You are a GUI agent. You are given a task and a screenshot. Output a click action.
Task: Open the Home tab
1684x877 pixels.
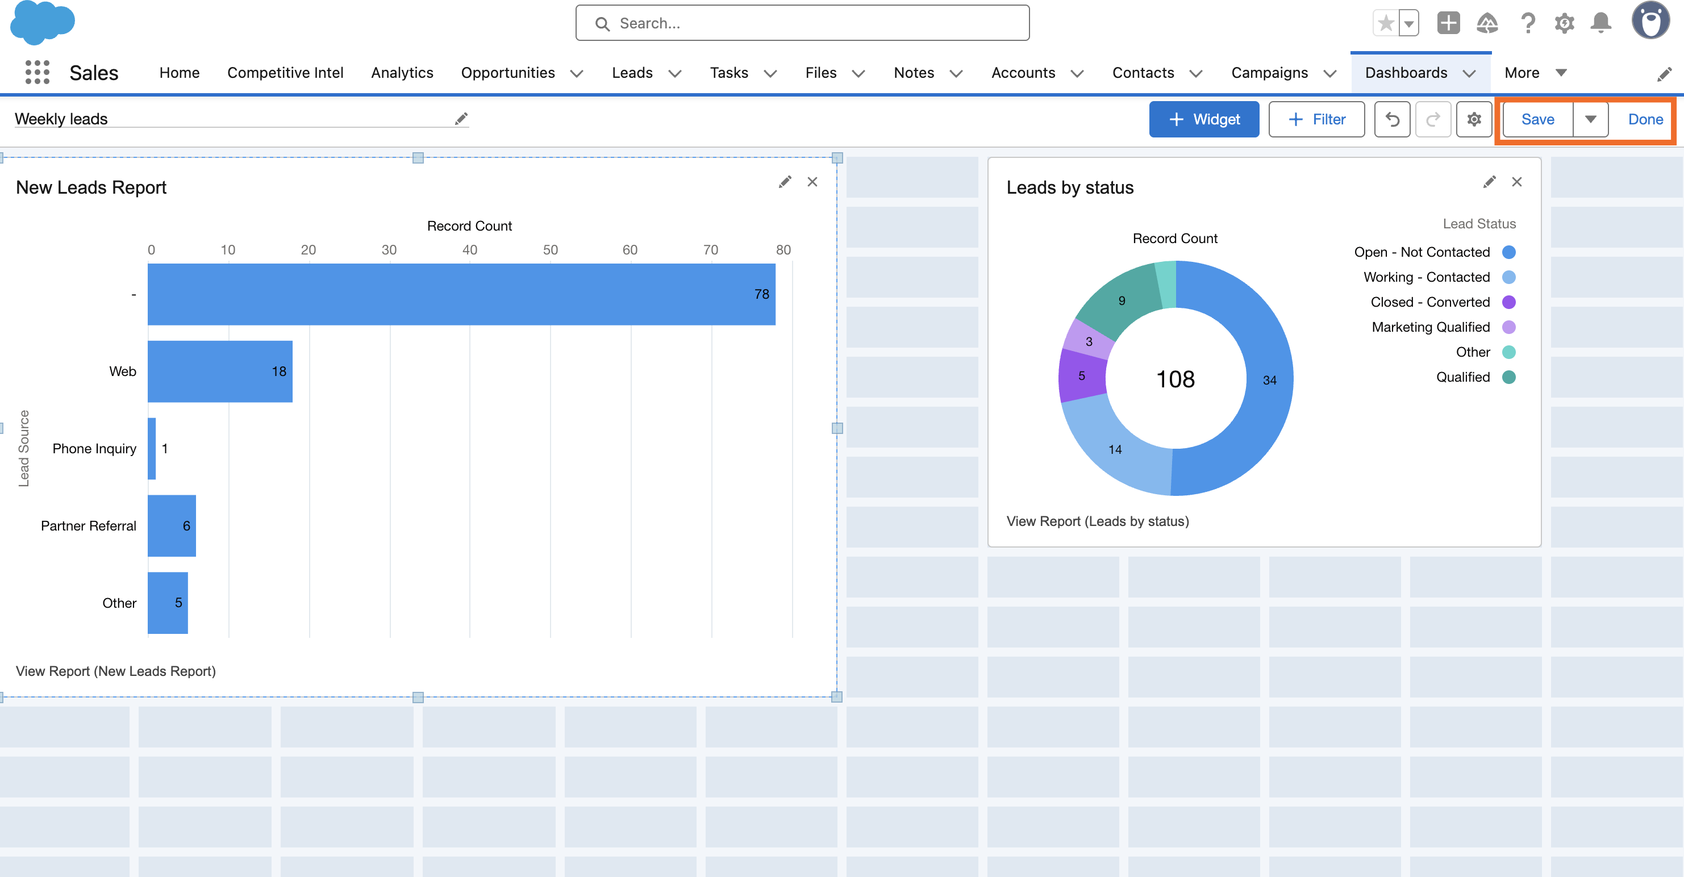tap(179, 73)
